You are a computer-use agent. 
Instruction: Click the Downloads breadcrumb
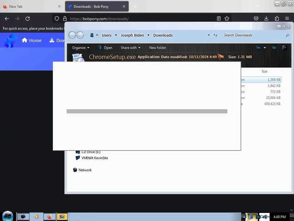coord(163,35)
